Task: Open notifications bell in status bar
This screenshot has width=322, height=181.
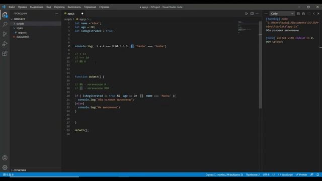Action: pos(317,174)
